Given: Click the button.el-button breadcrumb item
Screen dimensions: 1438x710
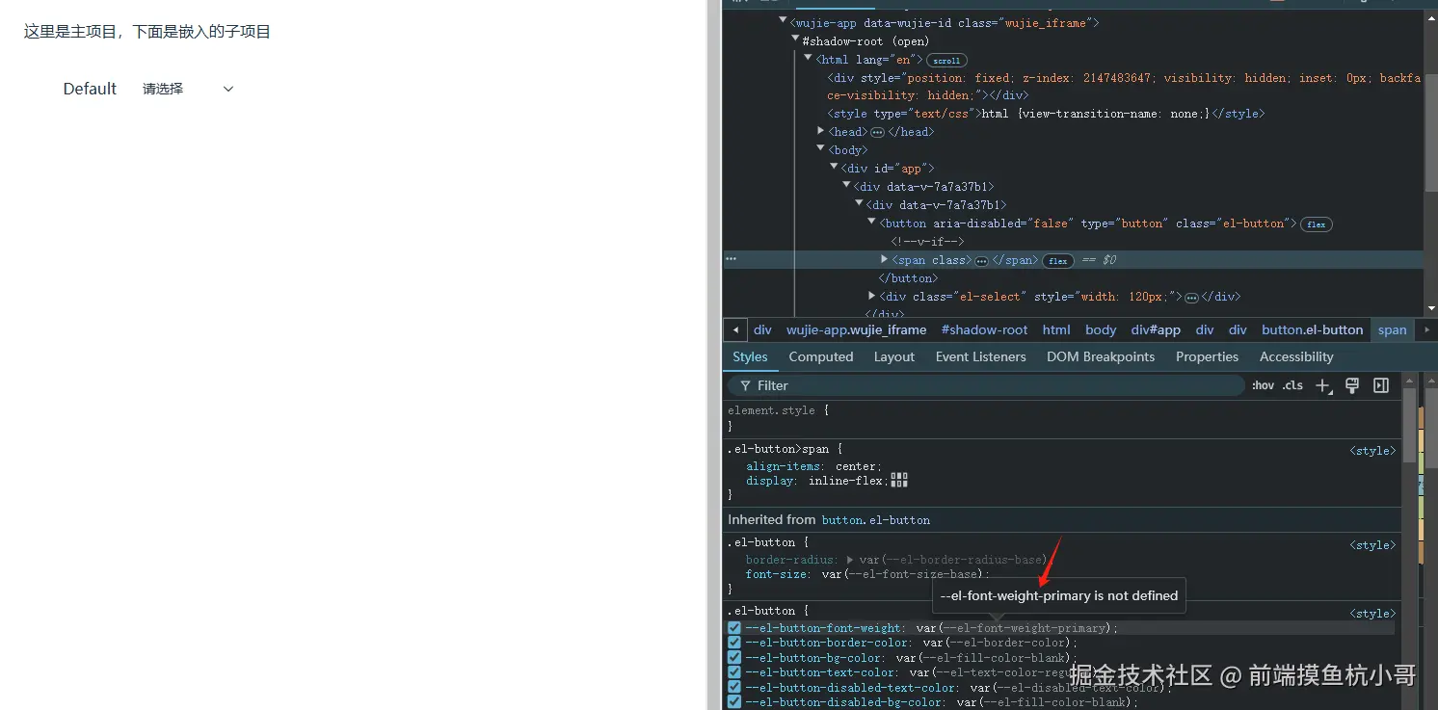Looking at the screenshot, I should 1312,329.
